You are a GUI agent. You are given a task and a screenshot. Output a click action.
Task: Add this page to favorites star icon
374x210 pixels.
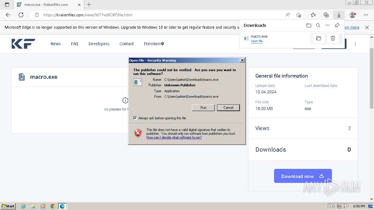pyautogui.click(x=298, y=15)
